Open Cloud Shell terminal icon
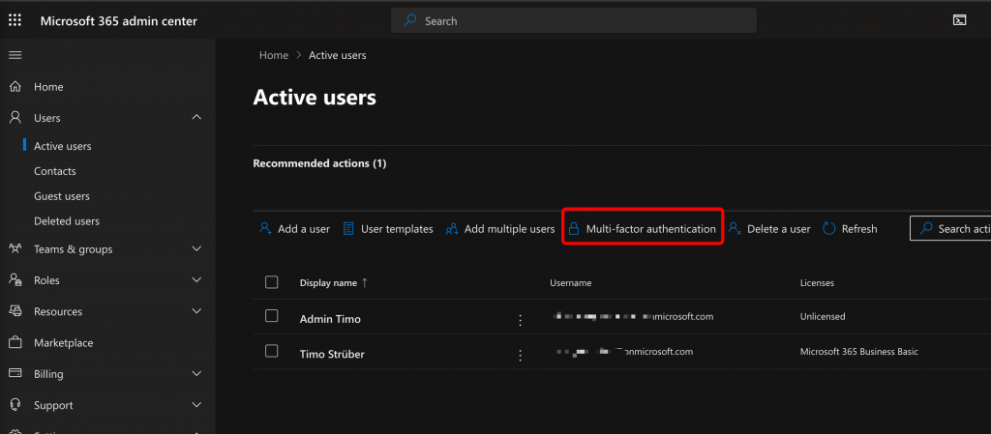 coord(959,20)
